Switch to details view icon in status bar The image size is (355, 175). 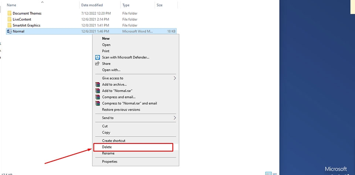(268, 174)
